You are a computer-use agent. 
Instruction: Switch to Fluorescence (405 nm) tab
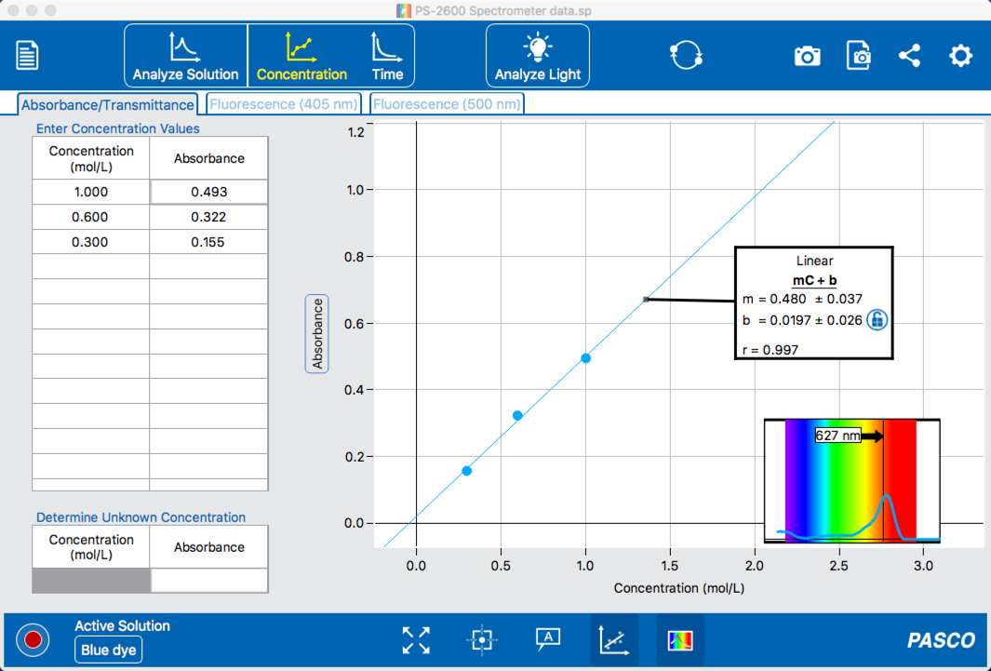pyautogui.click(x=284, y=104)
